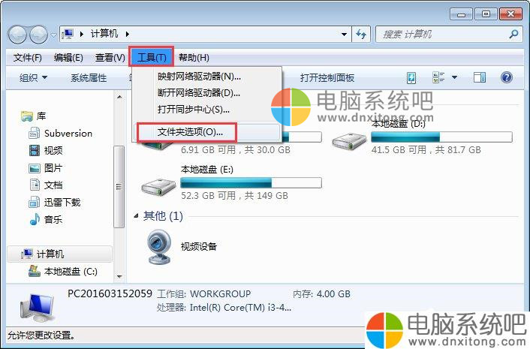Viewport: 530px width, 349px height.
Task: Expand the address bar history dropdown
Action: 344,34
